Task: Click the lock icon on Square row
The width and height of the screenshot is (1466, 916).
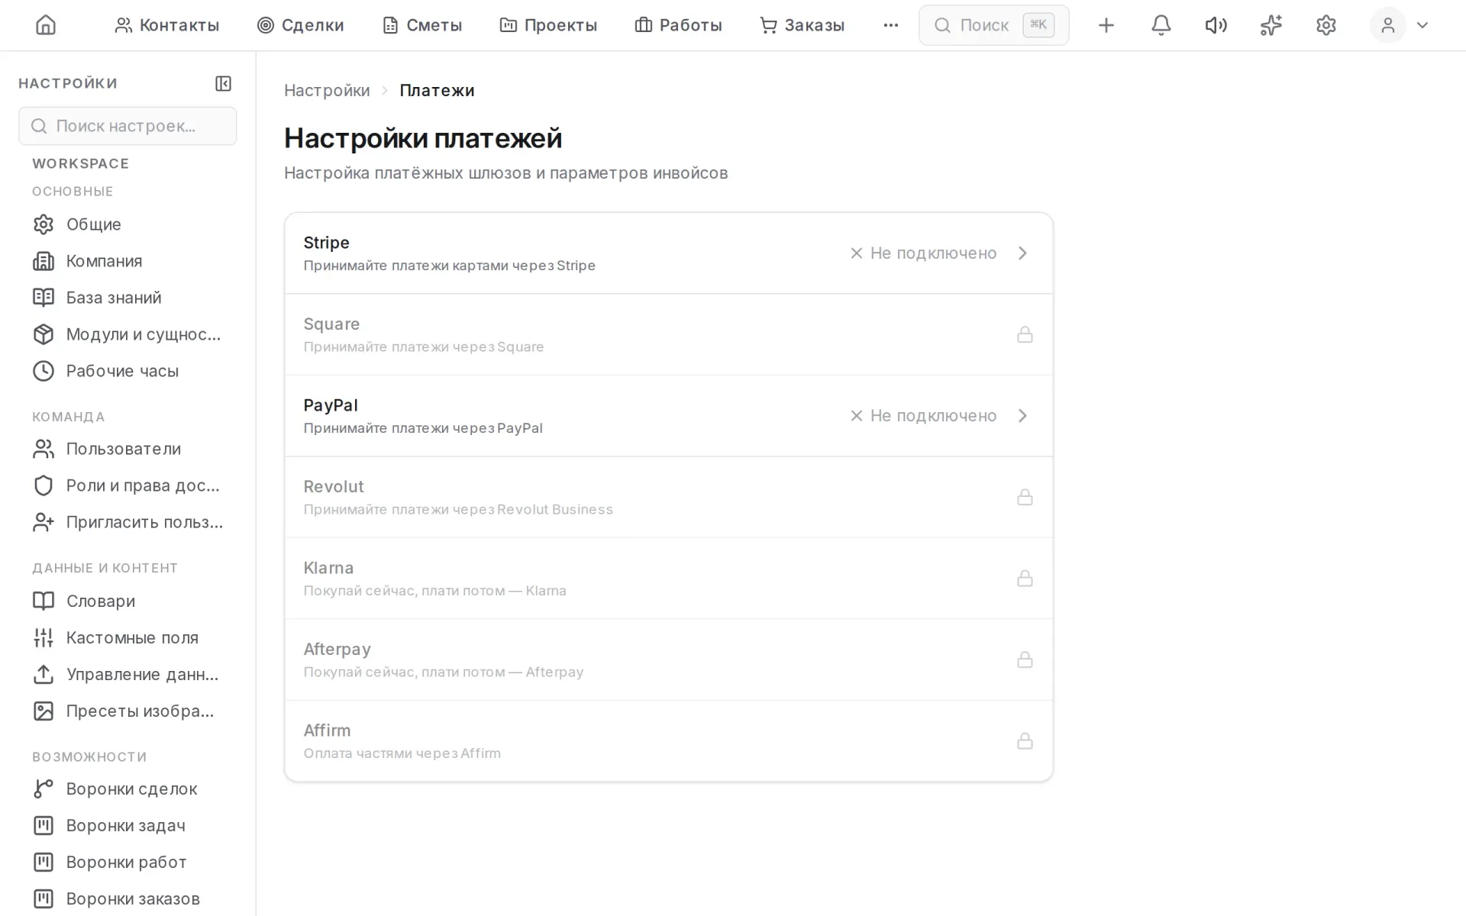Action: [1025, 334]
